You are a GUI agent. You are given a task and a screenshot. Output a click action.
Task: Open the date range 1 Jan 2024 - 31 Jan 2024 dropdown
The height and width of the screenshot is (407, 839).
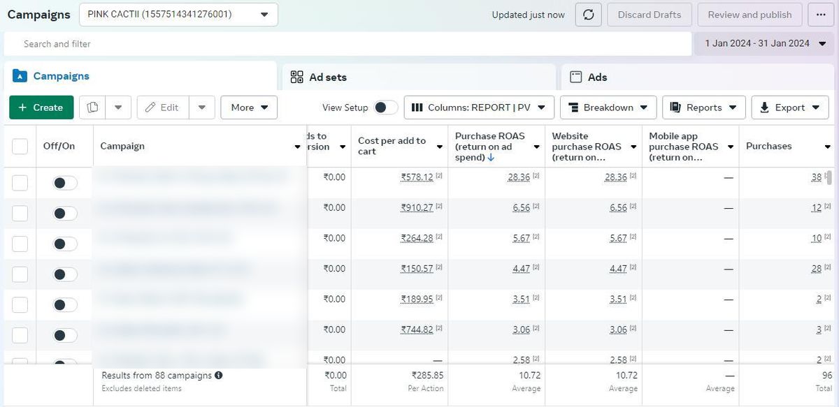763,43
